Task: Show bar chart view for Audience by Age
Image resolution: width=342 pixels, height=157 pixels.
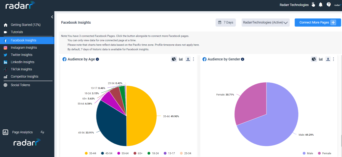Action: point(181,59)
